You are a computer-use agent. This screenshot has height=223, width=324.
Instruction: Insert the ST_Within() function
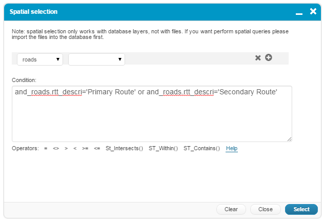click(x=163, y=149)
